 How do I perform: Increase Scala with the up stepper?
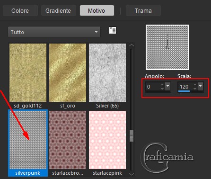click(195, 85)
